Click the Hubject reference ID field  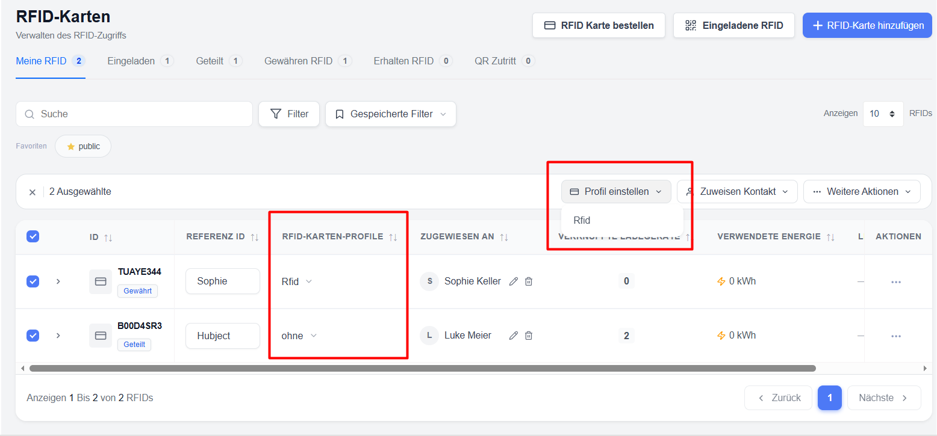[x=223, y=336]
